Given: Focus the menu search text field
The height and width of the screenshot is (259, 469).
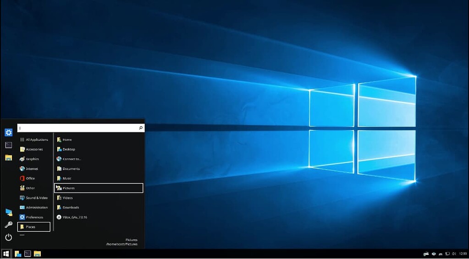Looking at the screenshot, I should [78, 128].
